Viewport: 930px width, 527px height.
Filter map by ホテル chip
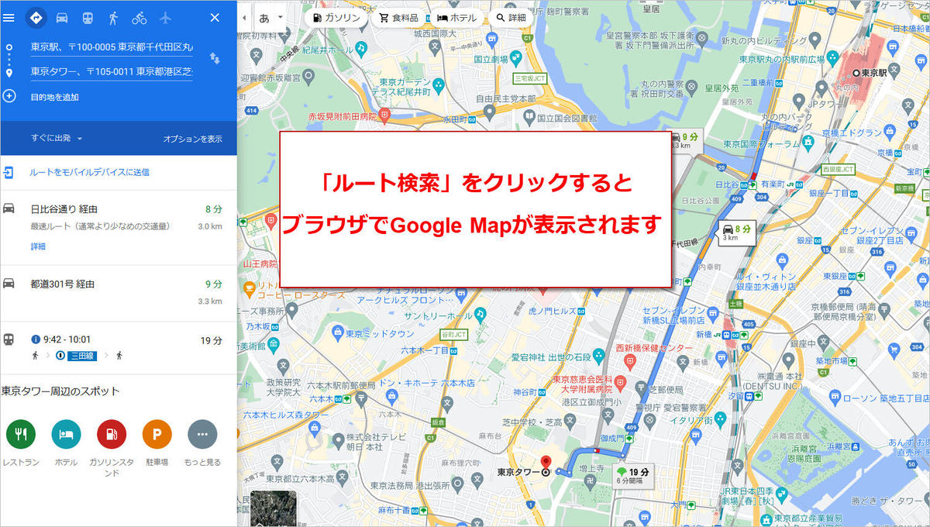click(x=456, y=17)
